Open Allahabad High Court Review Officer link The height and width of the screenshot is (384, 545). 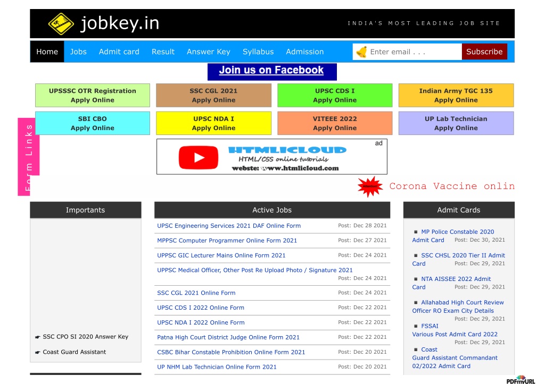coord(458,306)
